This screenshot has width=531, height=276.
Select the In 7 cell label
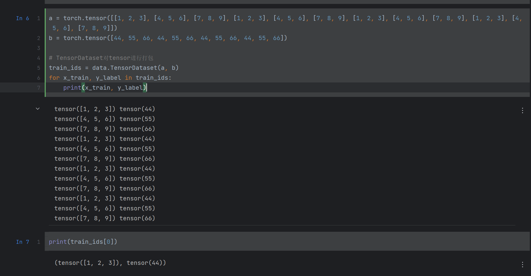pos(23,242)
